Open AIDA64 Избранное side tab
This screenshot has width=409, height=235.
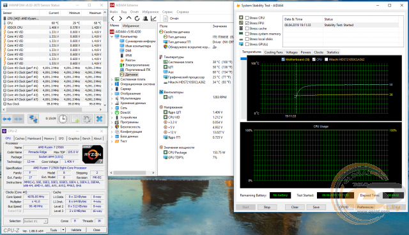[130, 26]
